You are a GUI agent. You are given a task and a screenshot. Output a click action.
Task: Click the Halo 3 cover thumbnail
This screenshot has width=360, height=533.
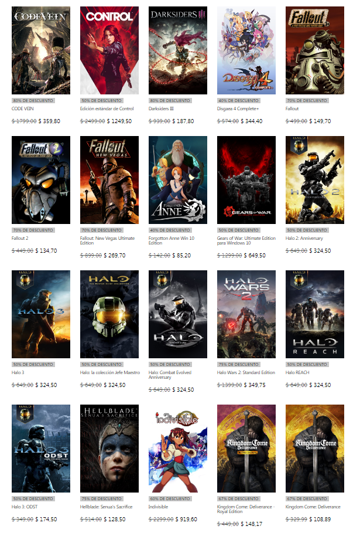(41, 314)
